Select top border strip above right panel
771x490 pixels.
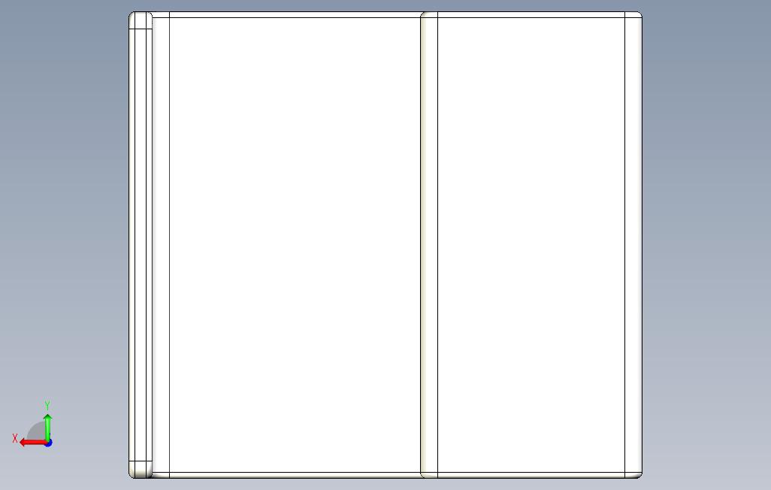click(531, 15)
